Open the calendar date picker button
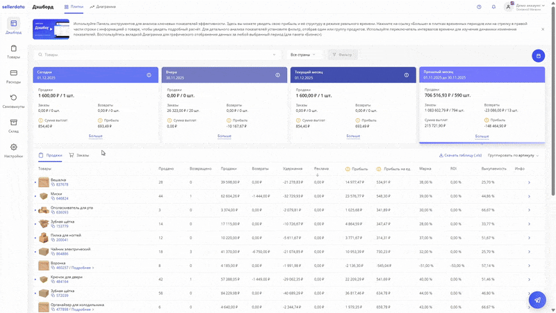The image size is (556, 313). [537, 56]
